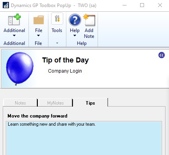Click the Tools button label

point(57,30)
